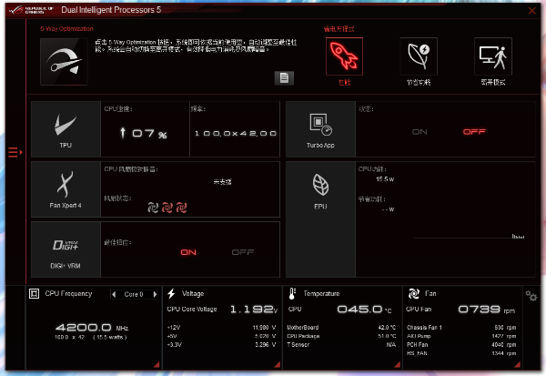Click the MotherBoard temperature row
This screenshot has height=376, width=546.
tap(341, 328)
